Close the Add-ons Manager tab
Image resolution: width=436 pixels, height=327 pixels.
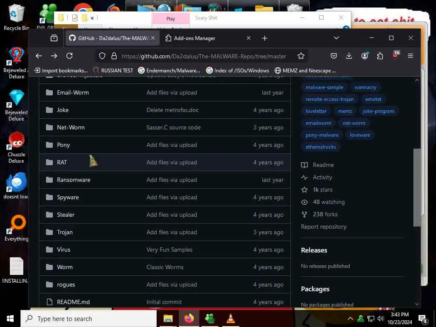249,38
